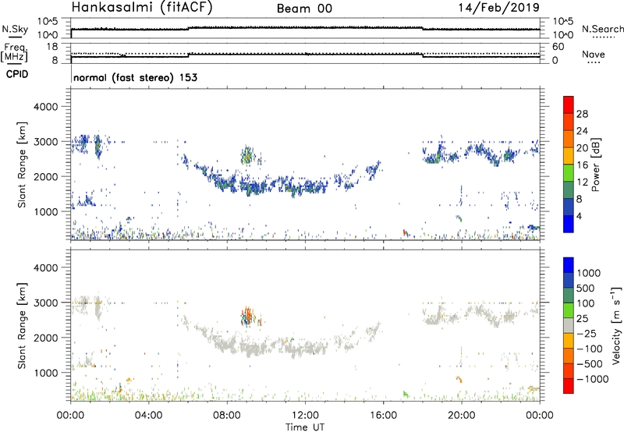Image resolution: width=624 pixels, height=432 pixels.
Task: Click the CPID row label
Action: [17, 74]
